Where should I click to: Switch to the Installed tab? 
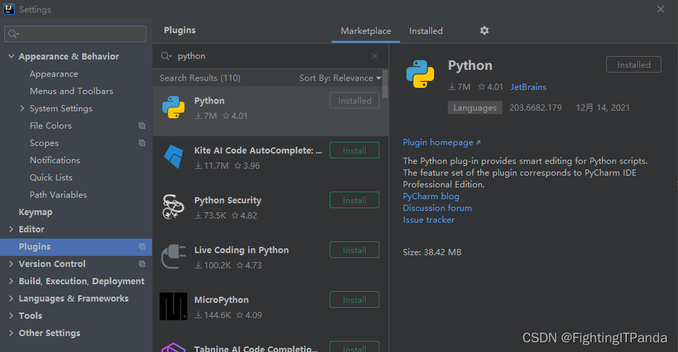pyautogui.click(x=426, y=30)
